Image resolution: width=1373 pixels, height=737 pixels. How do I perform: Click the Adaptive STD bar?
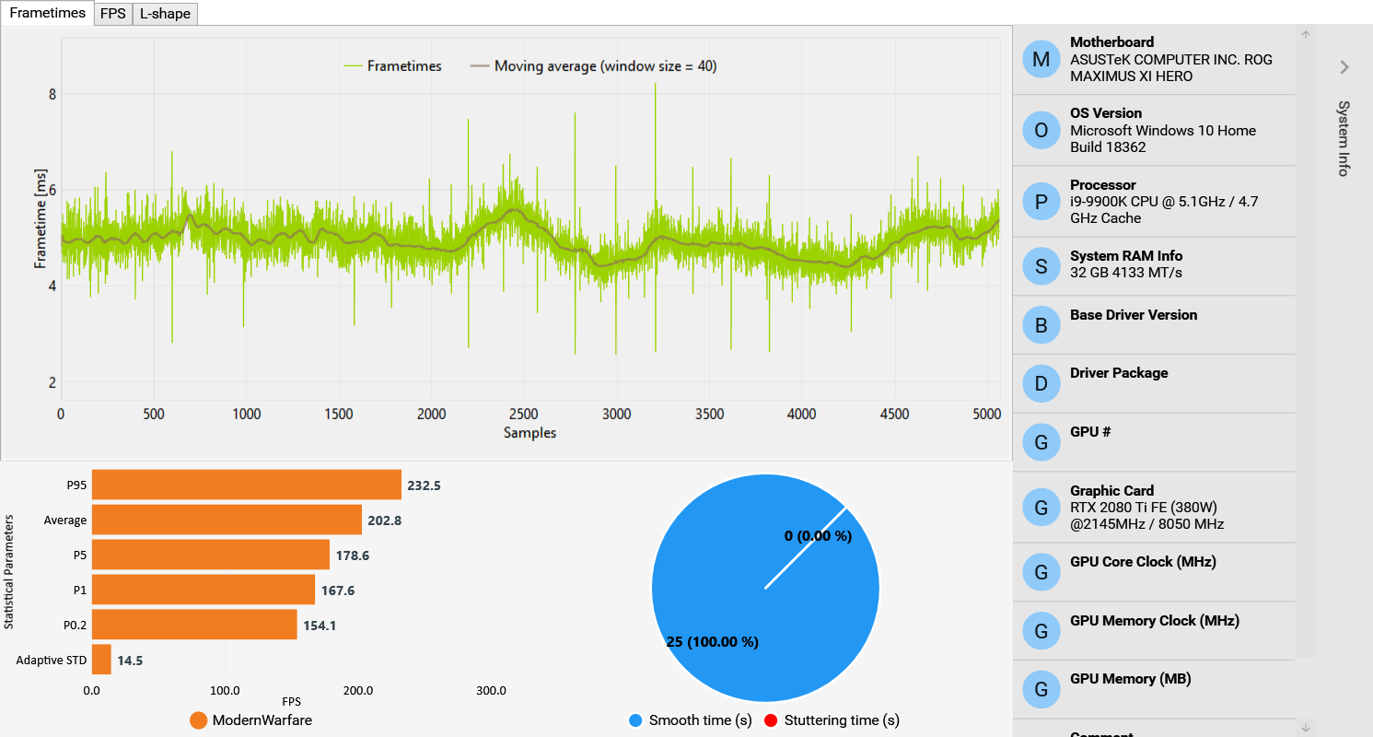[x=101, y=660]
